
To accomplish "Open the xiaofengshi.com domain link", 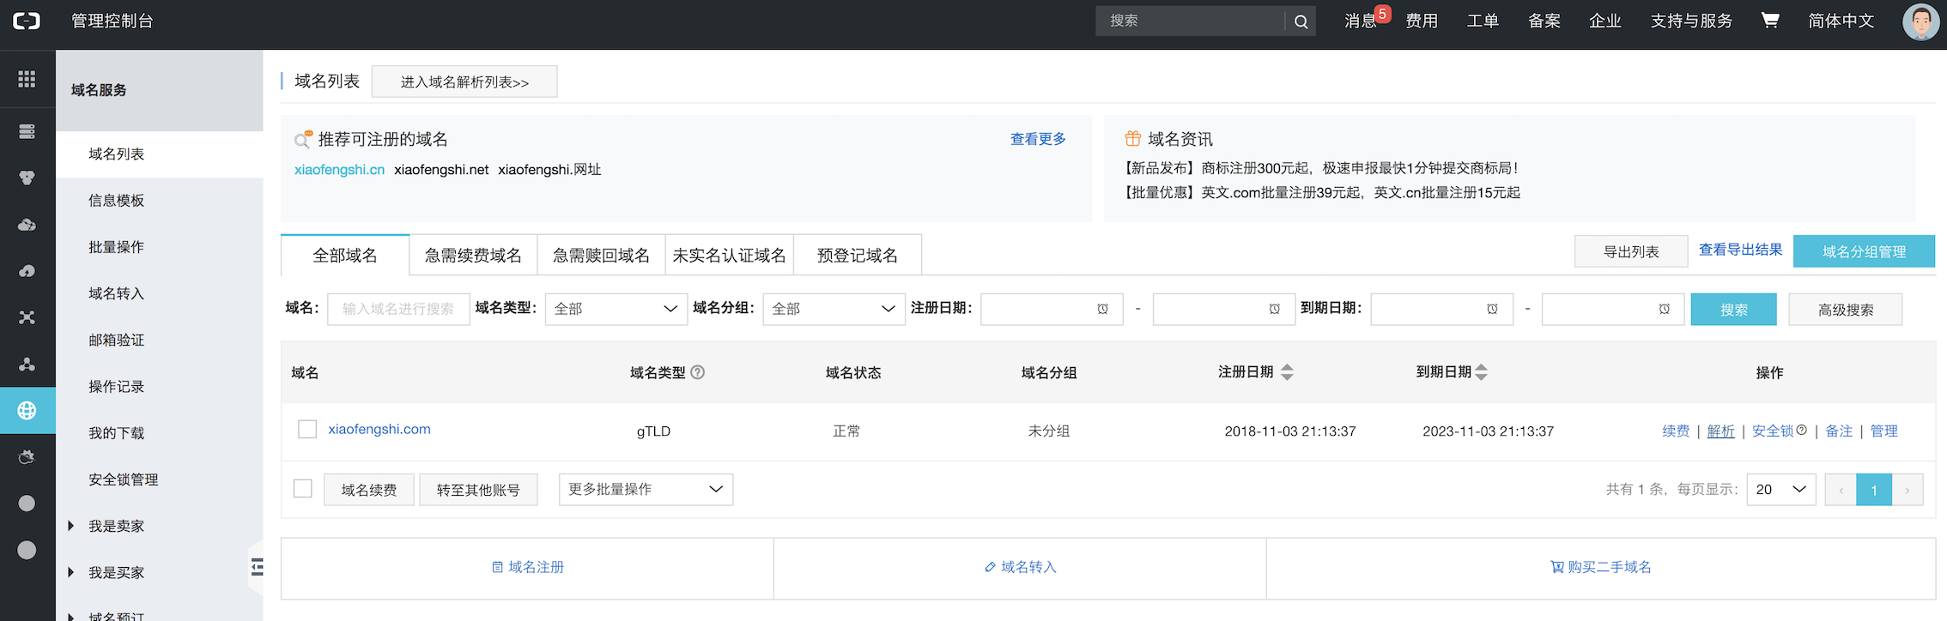I will coord(379,429).
